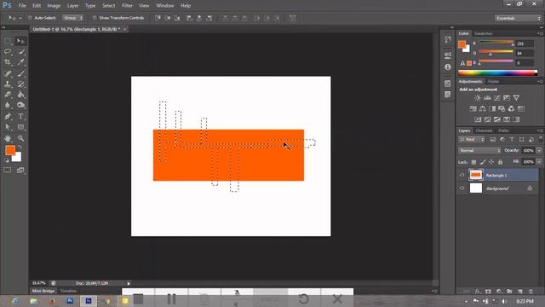The image size is (545, 307).
Task: Open the Opacity slider dropdown arrow
Action: pos(539,151)
